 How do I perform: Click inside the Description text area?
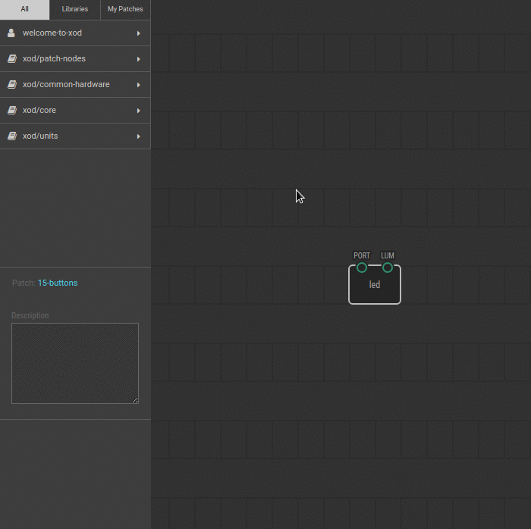coord(74,363)
